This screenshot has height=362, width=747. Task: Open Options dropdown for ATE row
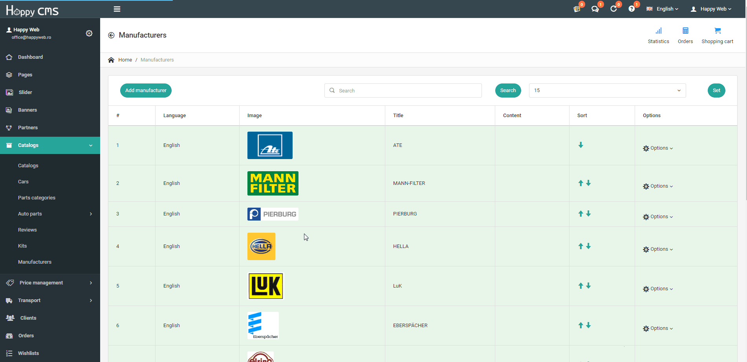point(658,148)
